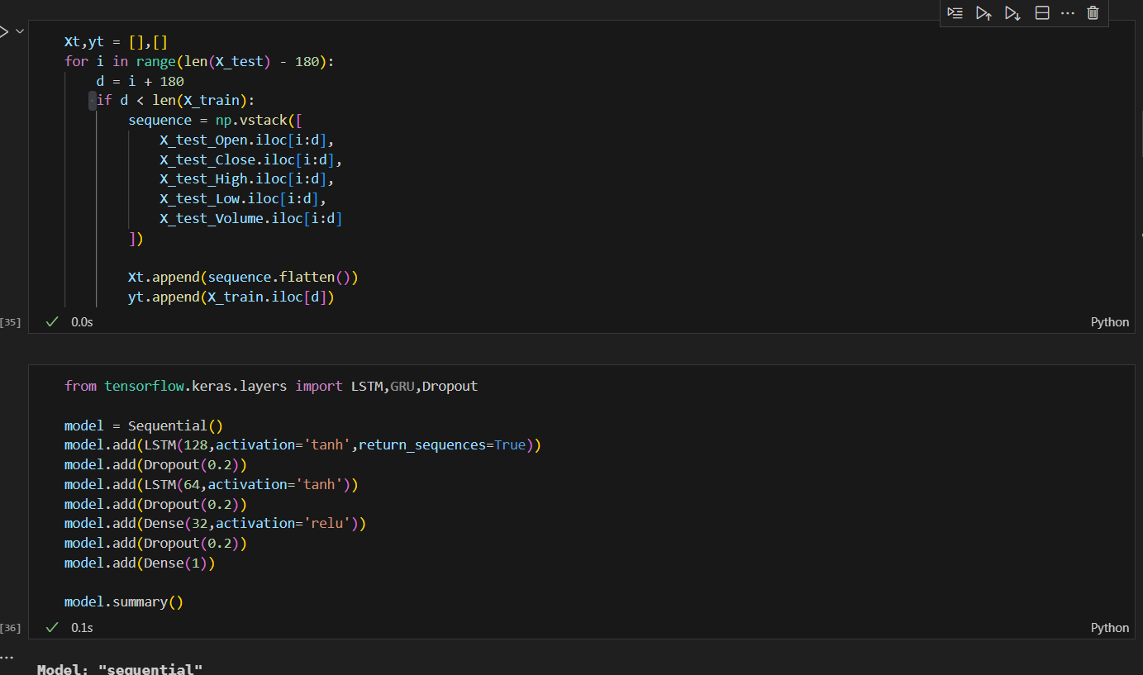Click 'X_test_Low.iloc[i:d],' line
The image size is (1143, 675).
click(x=243, y=199)
